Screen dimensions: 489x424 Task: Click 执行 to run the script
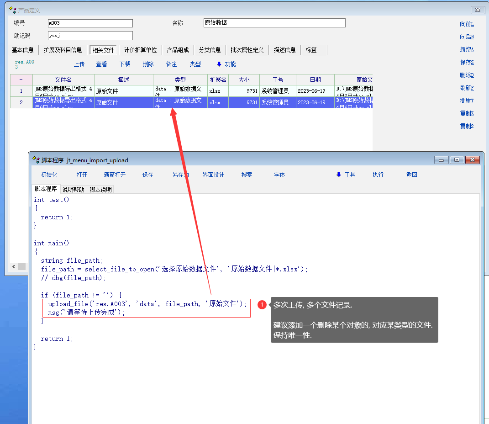click(x=378, y=175)
